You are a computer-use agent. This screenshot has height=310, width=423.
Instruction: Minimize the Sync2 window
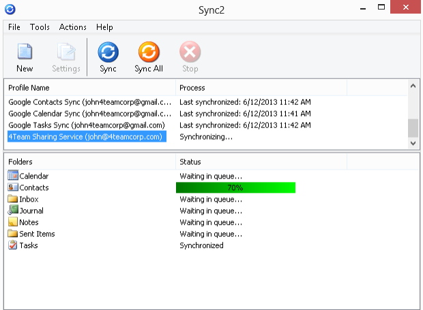[363, 8]
